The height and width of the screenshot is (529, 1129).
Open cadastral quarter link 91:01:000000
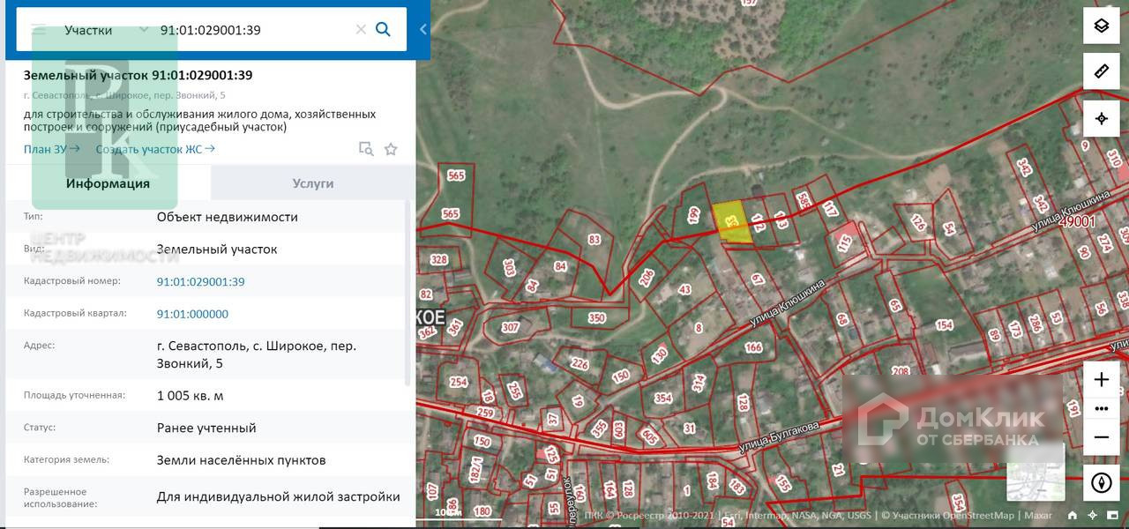192,314
